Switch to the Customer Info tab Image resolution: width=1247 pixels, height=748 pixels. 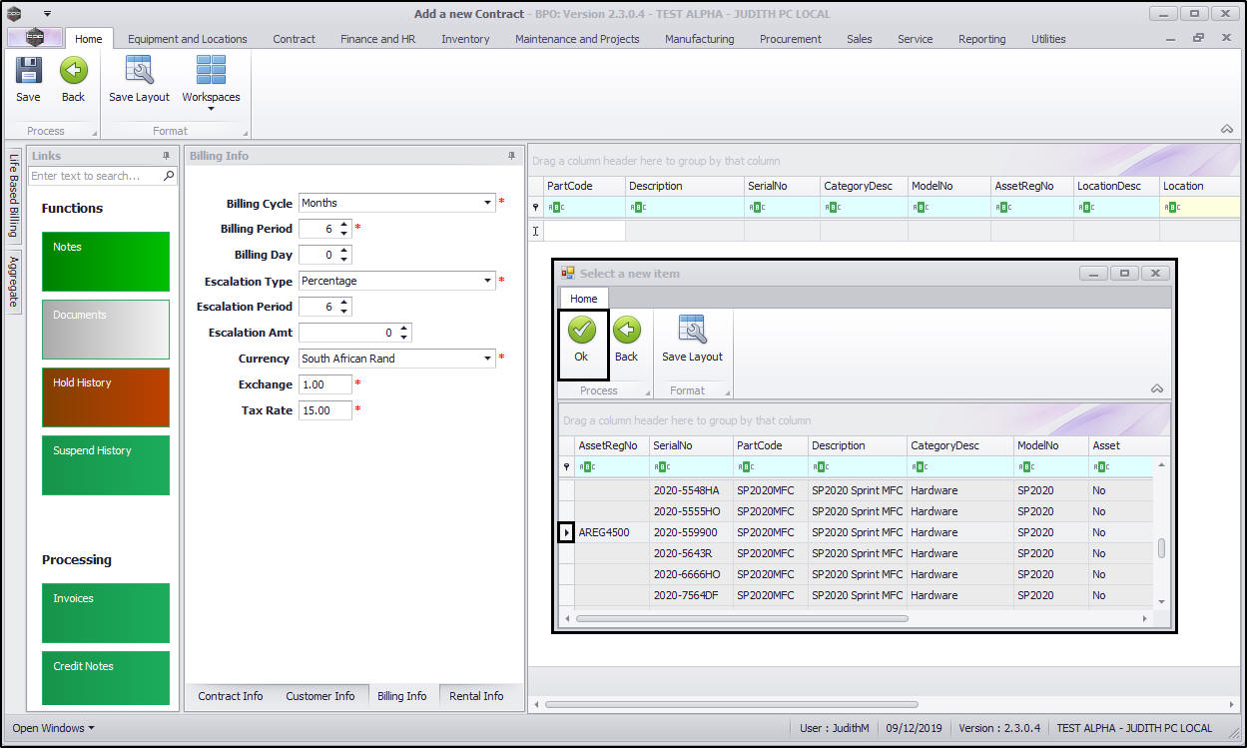click(320, 696)
